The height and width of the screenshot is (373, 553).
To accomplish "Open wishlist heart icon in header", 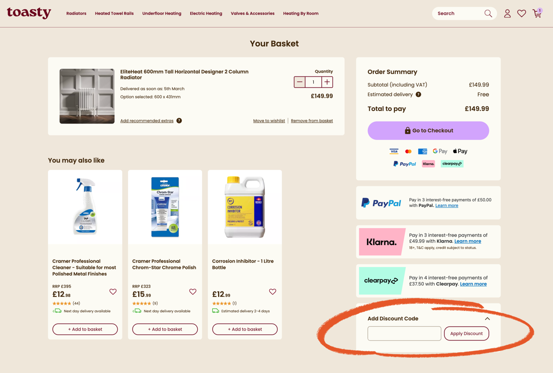I will 521,13.
